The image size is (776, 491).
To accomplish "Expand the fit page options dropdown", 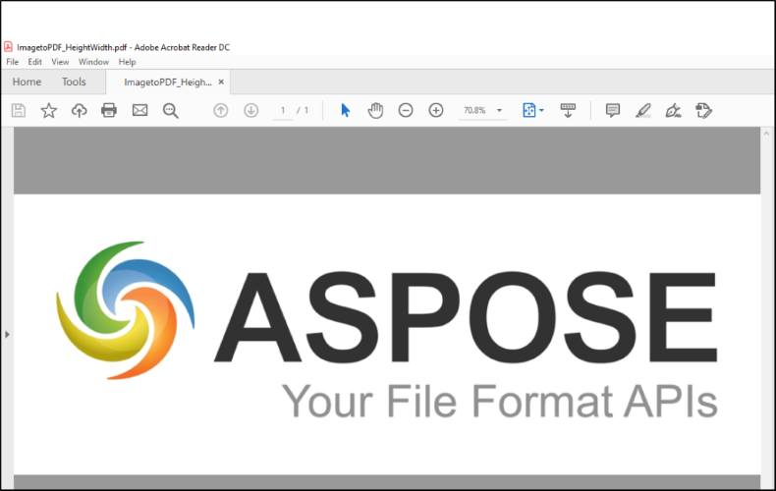I will [541, 111].
